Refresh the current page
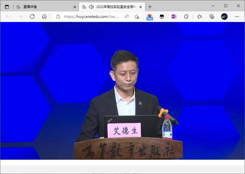245x174 pixels. tap(32, 17)
